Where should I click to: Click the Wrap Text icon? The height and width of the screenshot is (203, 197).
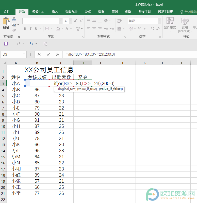pyautogui.click(x=119, y=21)
